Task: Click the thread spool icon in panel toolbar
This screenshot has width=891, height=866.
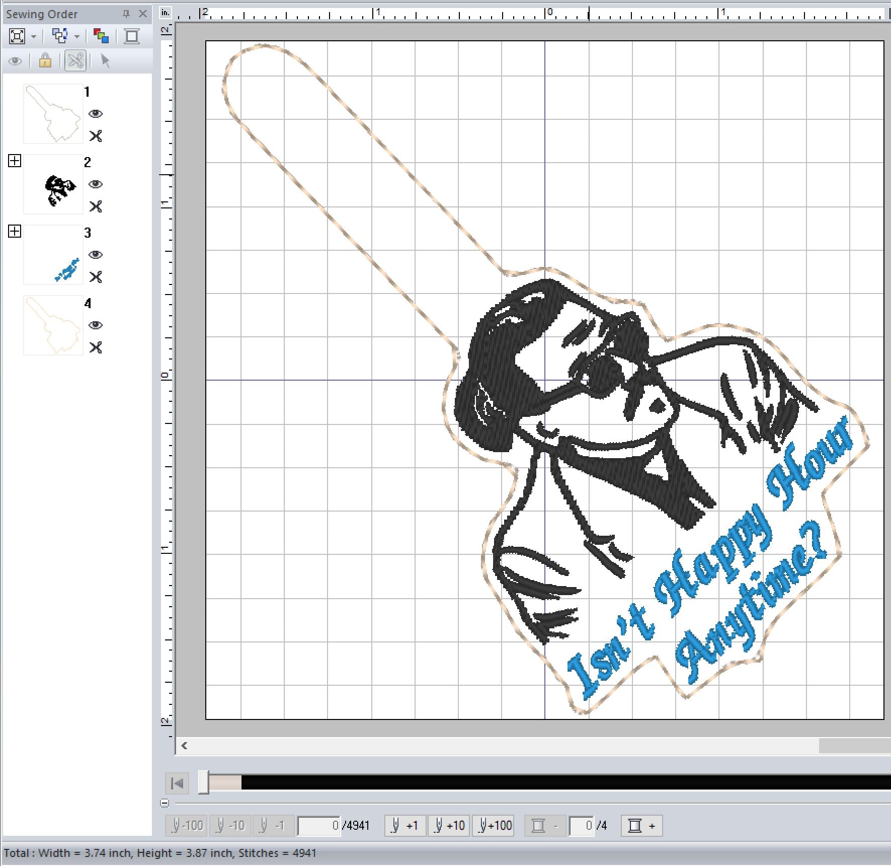Action: pyautogui.click(x=132, y=36)
